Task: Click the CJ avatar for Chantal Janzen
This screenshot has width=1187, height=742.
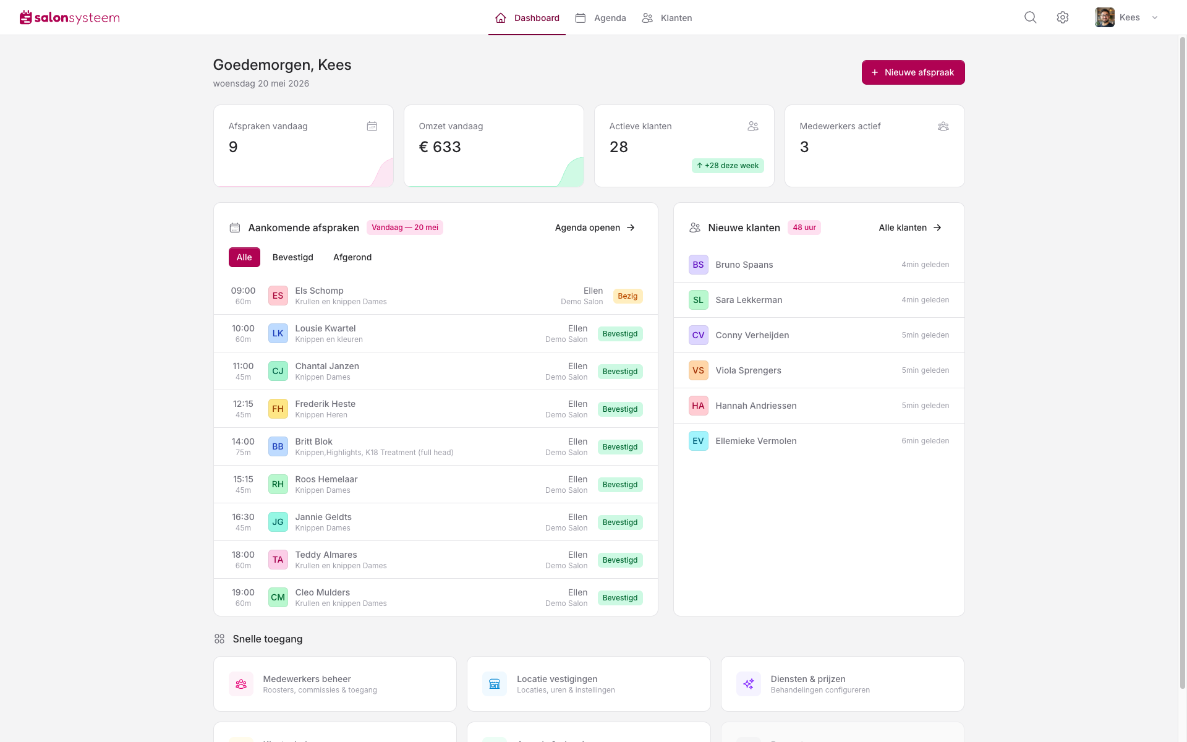Action: [278, 371]
